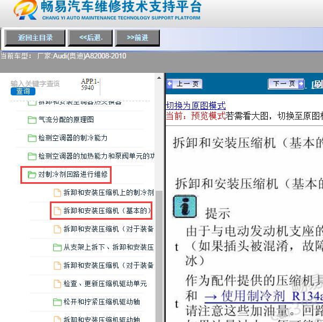Click the blue info 提示 icon

click(x=185, y=207)
